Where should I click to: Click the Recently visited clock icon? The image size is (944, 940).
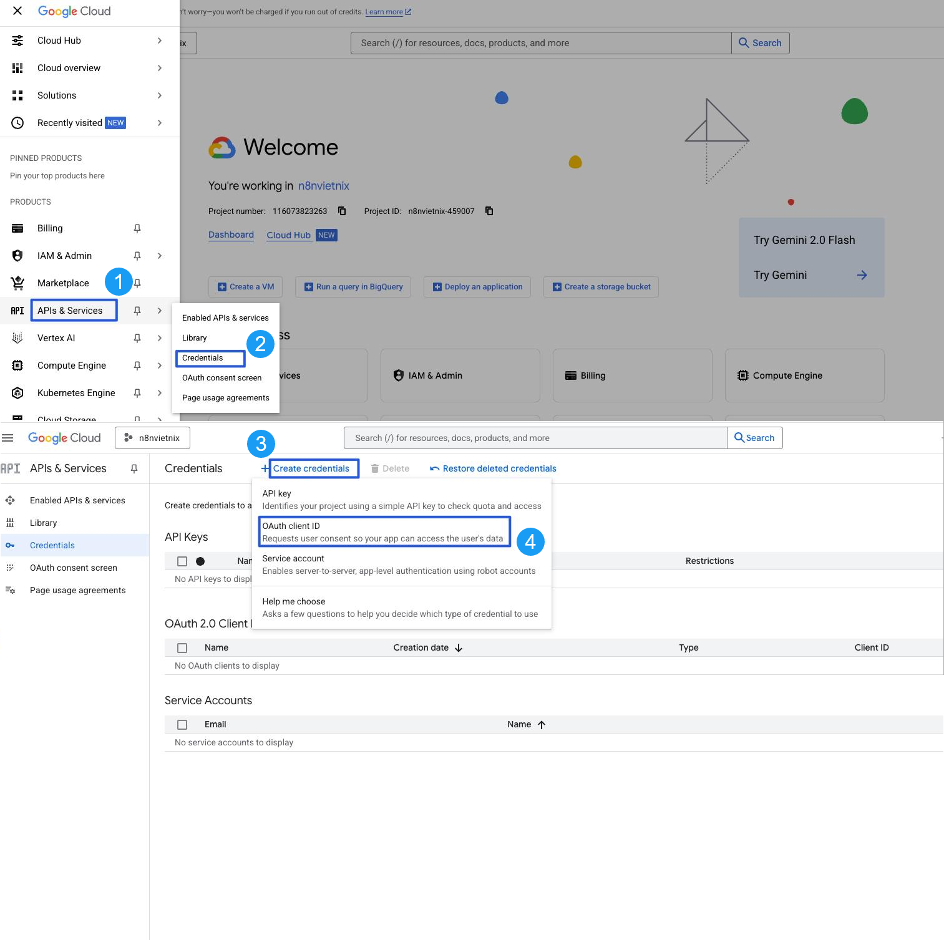[17, 123]
